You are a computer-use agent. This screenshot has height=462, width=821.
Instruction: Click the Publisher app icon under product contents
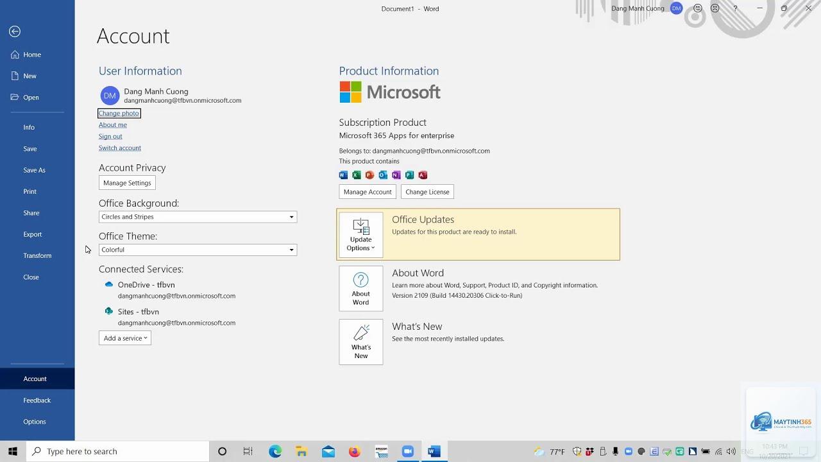(x=409, y=175)
